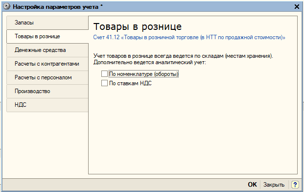Open the НДС tab
304x192 pixels.
tap(47, 105)
